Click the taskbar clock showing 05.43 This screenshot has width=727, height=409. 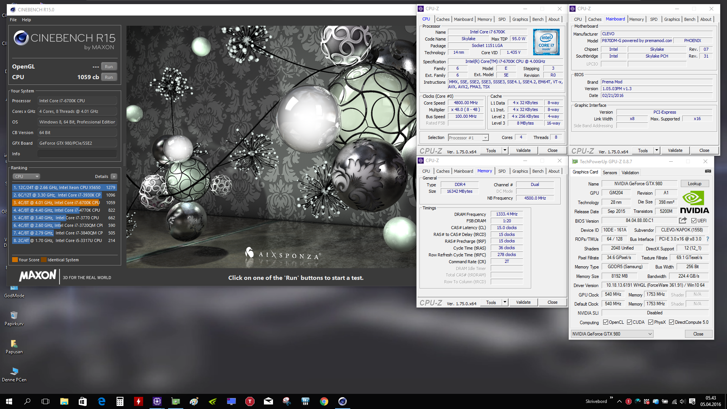710,401
